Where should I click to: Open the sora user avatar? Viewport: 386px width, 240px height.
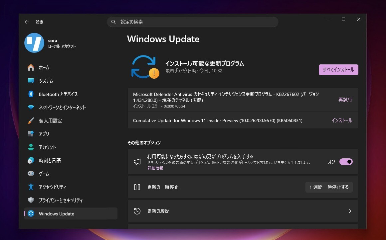[x=34, y=43]
